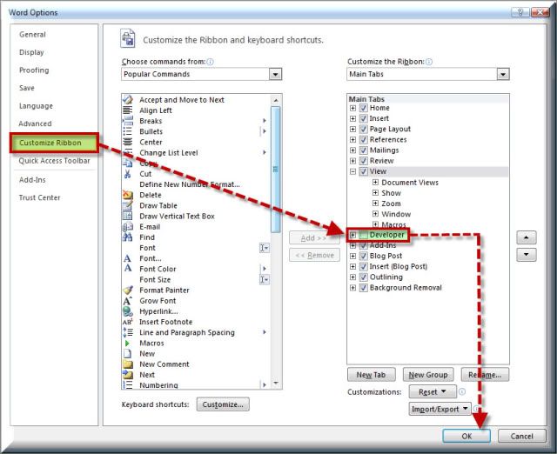The image size is (557, 454).
Task: Uncheck the Mailings checkbox
Action: click(363, 150)
